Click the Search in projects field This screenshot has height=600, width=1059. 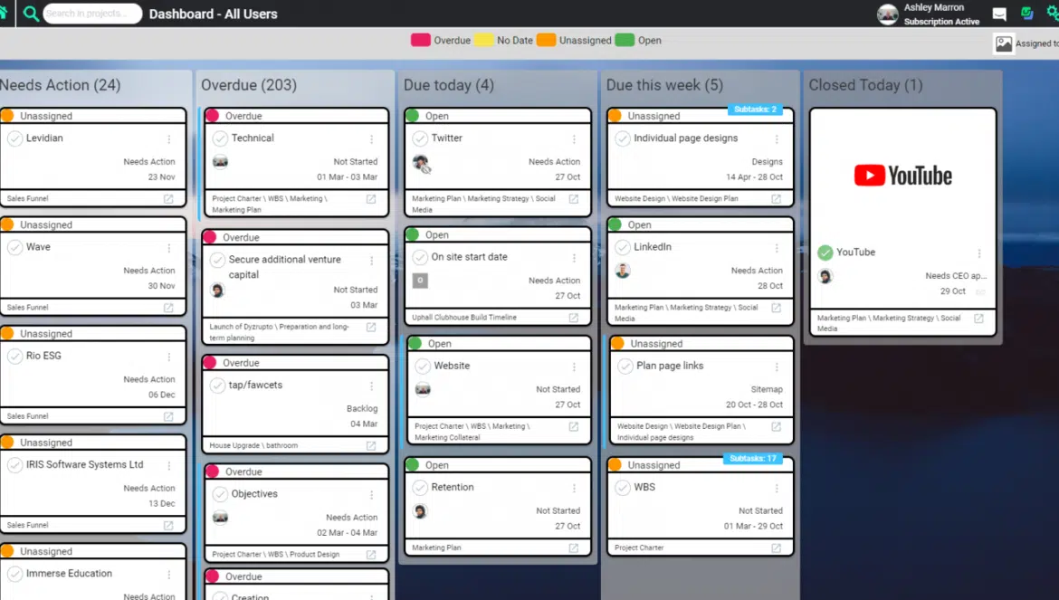[x=92, y=14]
